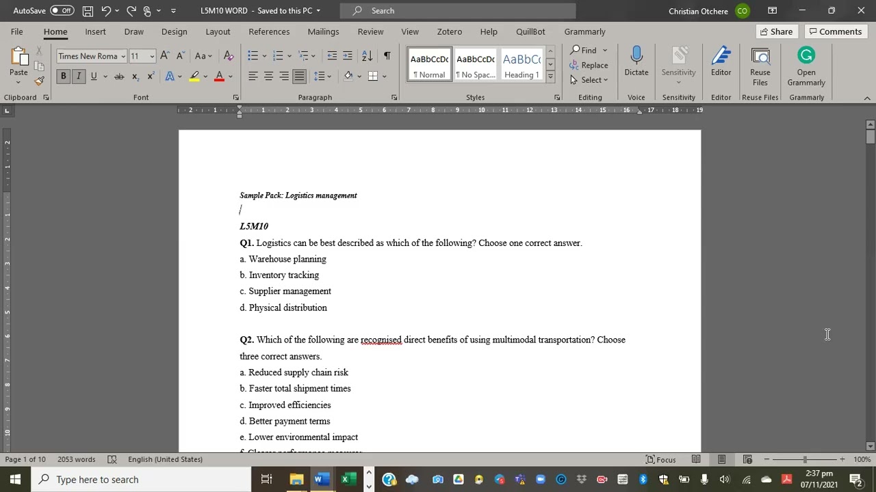Align text to the right

(284, 76)
